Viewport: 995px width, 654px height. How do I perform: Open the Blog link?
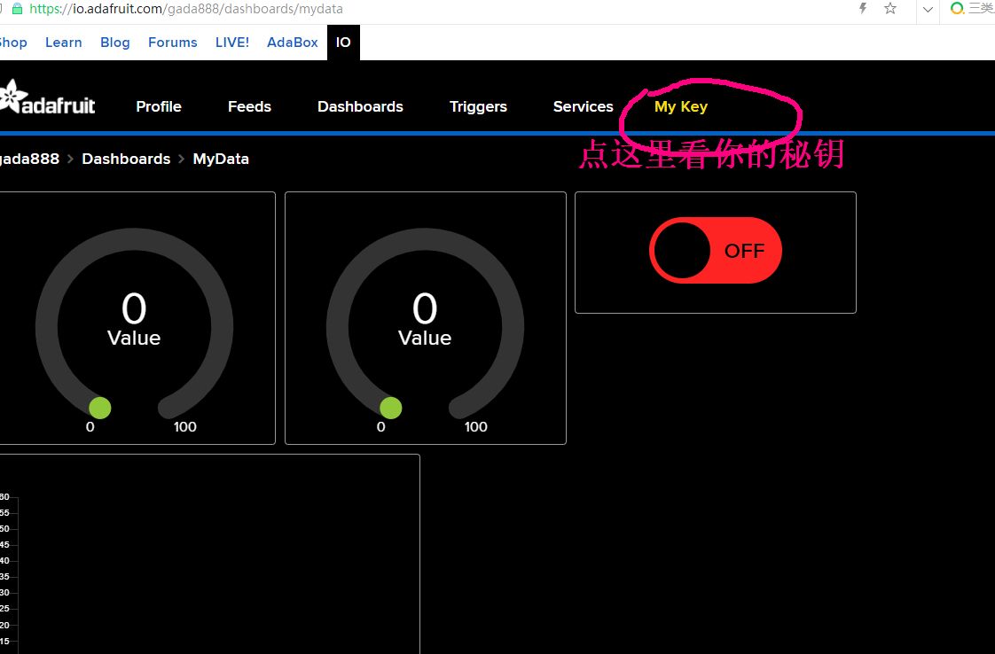point(115,43)
